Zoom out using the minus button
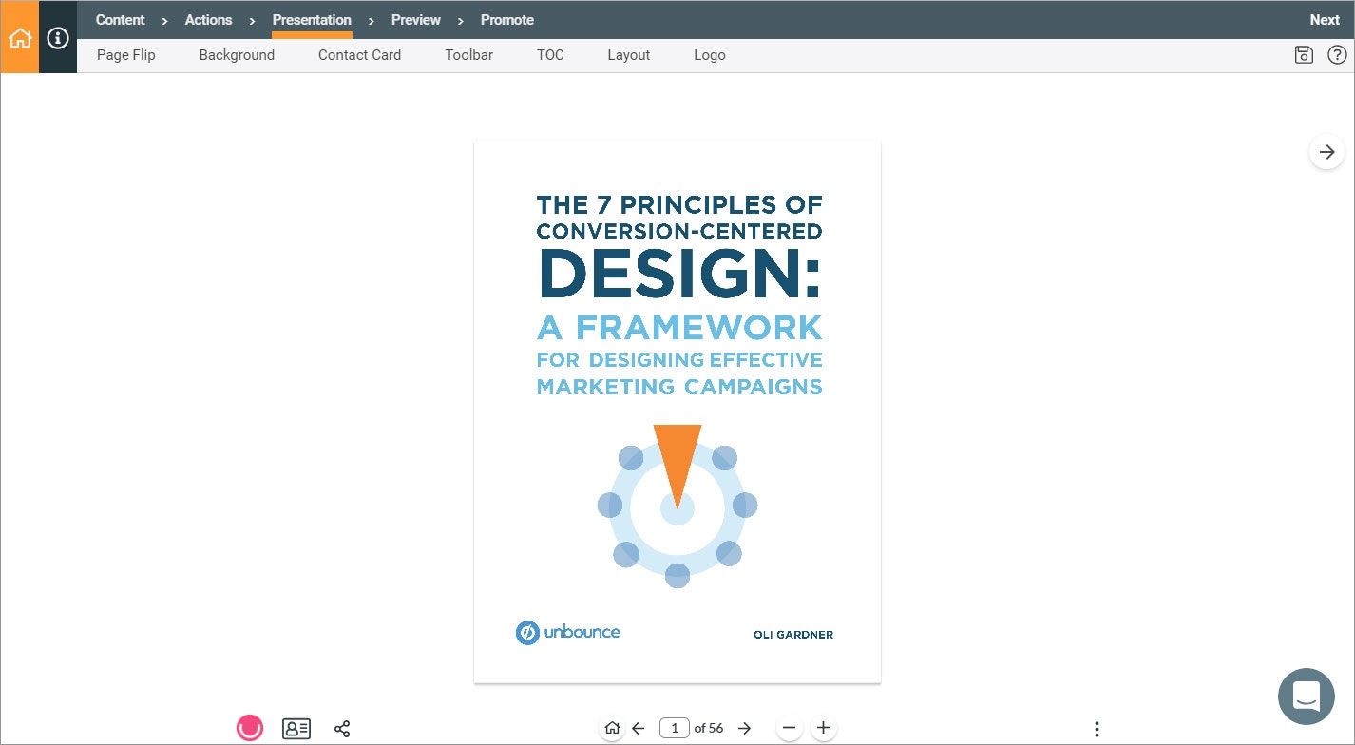The height and width of the screenshot is (745, 1355). click(x=789, y=728)
